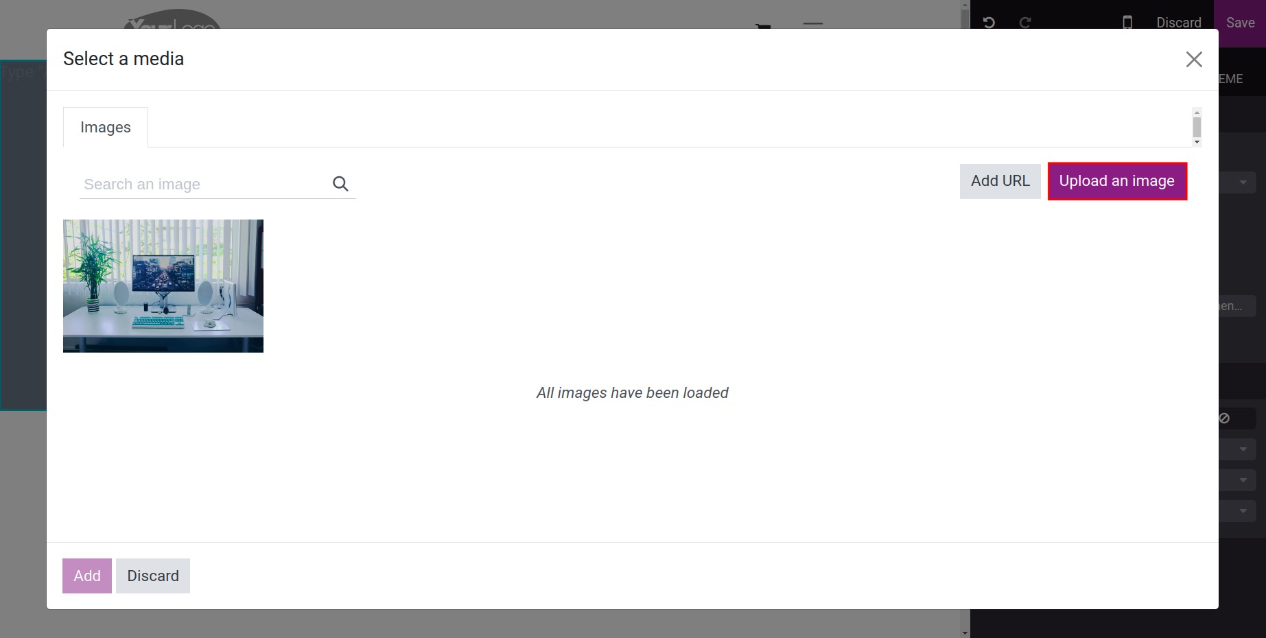The height and width of the screenshot is (638, 1266).
Task: Click the Discard button in the dialog footer
Action: [153, 576]
